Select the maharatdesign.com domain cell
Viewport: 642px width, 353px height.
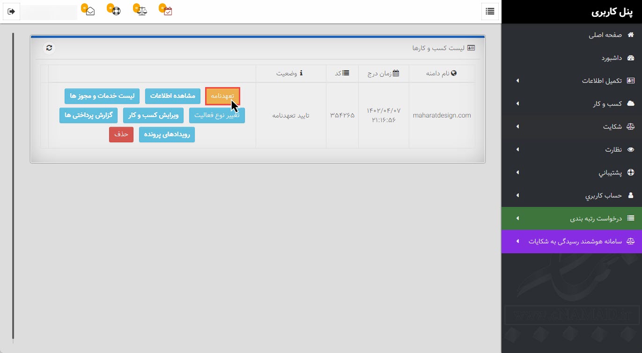[442, 115]
